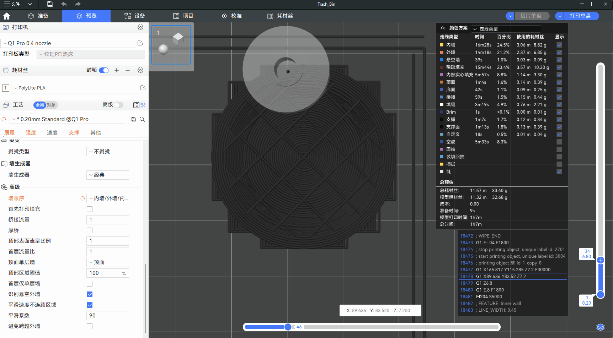613x338 pixels.
Task: Expand the 颜色方案 走线类型 dropdown
Action: click(506, 29)
